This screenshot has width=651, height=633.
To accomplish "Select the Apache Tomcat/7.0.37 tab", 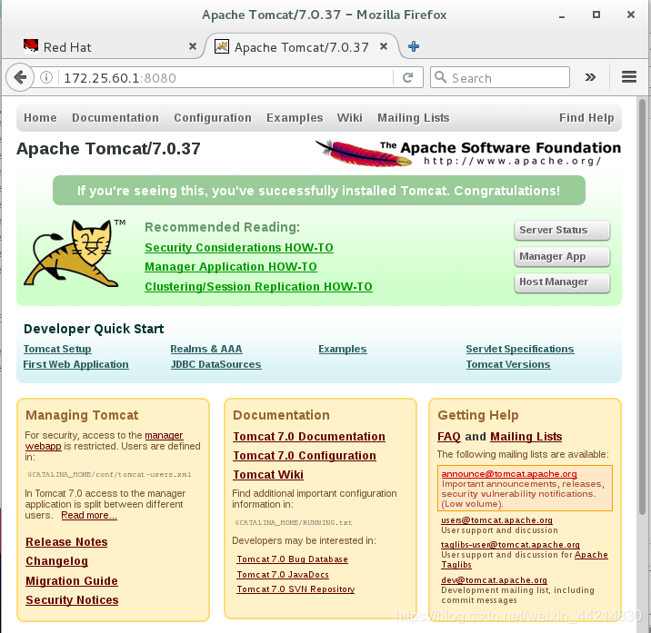I will point(302,47).
